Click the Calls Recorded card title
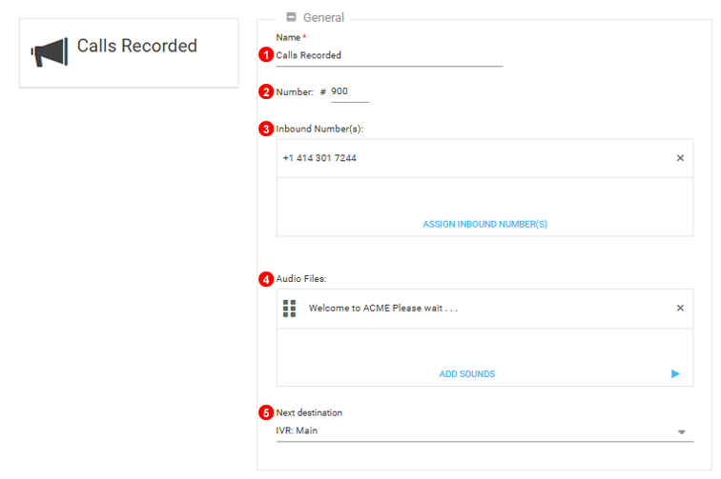Viewport: 721px width, 479px height. coord(136,46)
